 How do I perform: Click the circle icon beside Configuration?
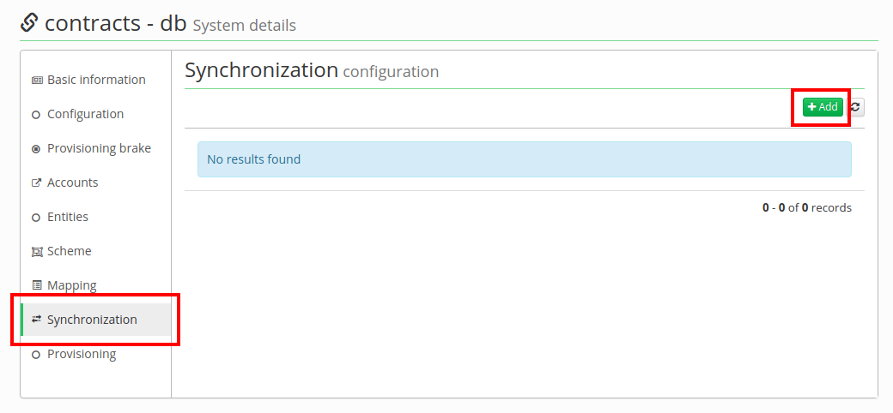coord(36,115)
